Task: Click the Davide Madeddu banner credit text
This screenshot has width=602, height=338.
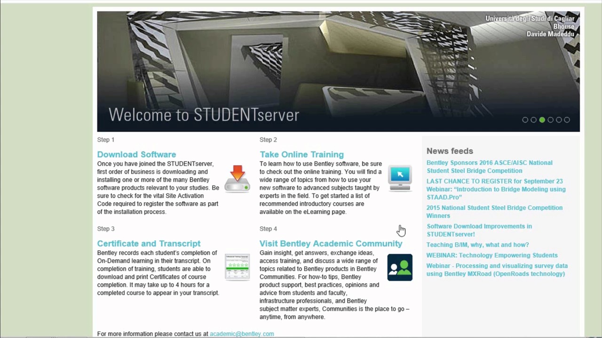Action: coord(550,34)
